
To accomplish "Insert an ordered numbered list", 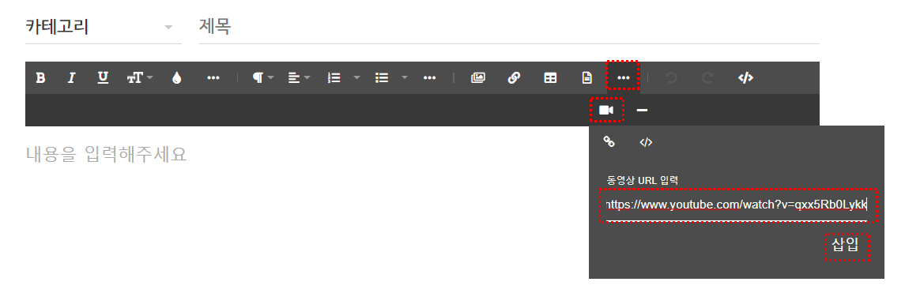I will (x=334, y=77).
